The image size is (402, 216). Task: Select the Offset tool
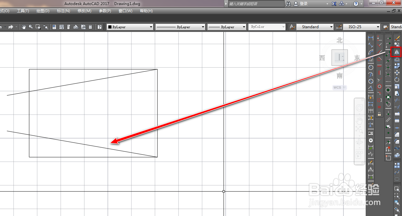click(x=397, y=59)
